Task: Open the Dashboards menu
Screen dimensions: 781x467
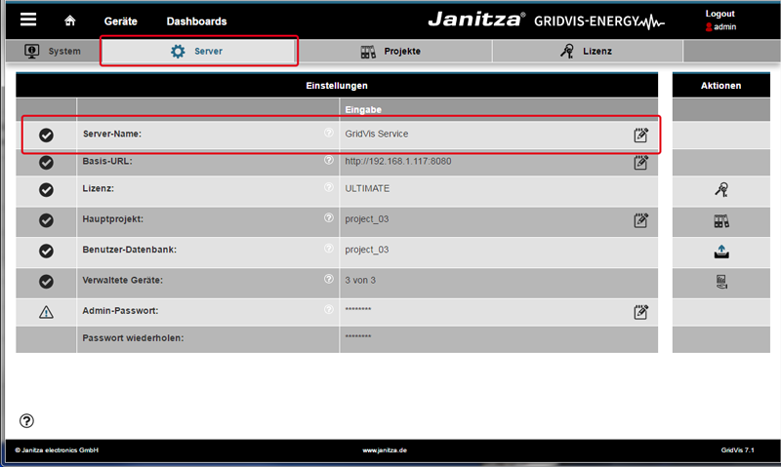Action: click(x=196, y=21)
